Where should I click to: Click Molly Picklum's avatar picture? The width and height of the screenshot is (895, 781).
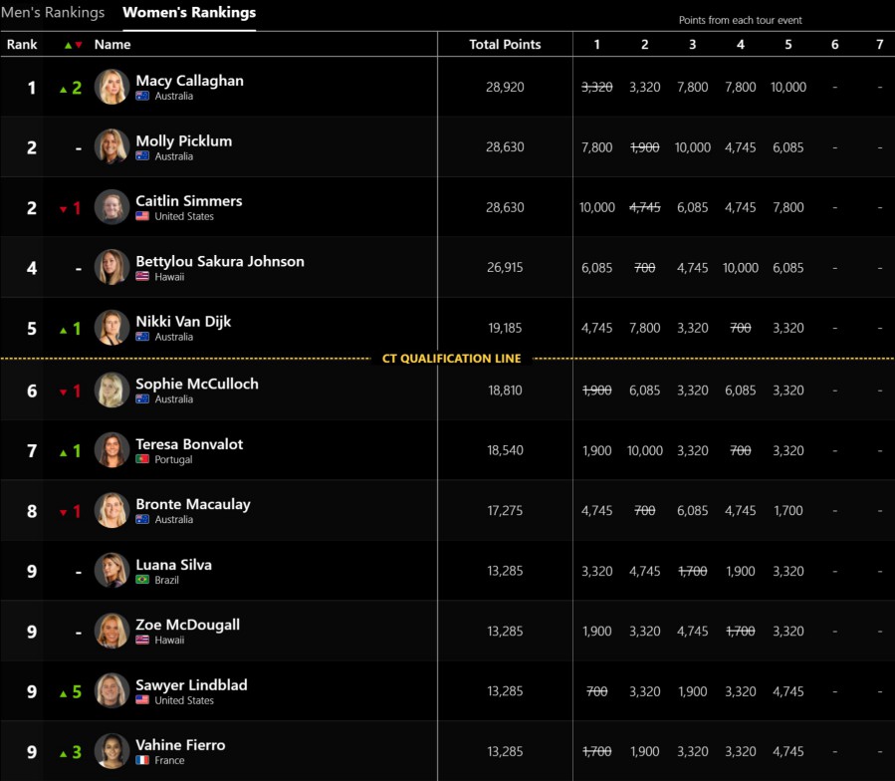(112, 146)
